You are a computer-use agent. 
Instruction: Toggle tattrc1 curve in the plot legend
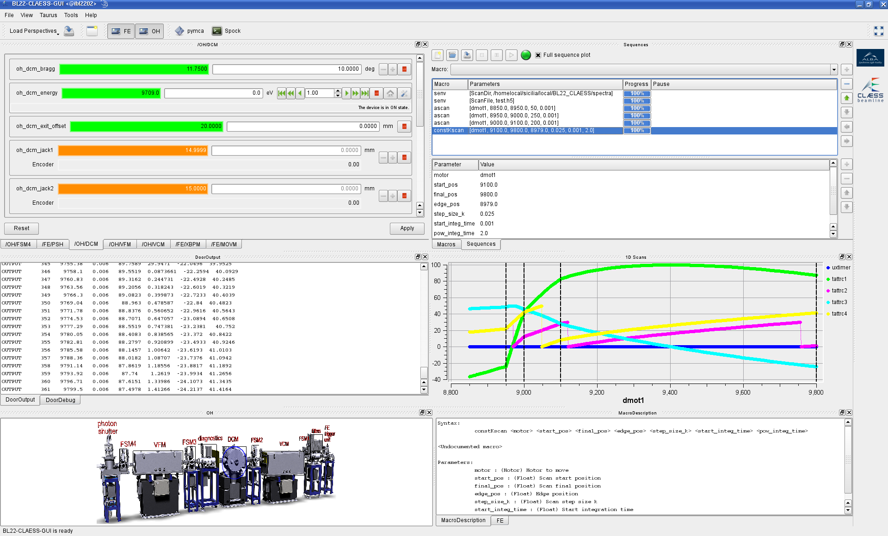[x=836, y=279]
